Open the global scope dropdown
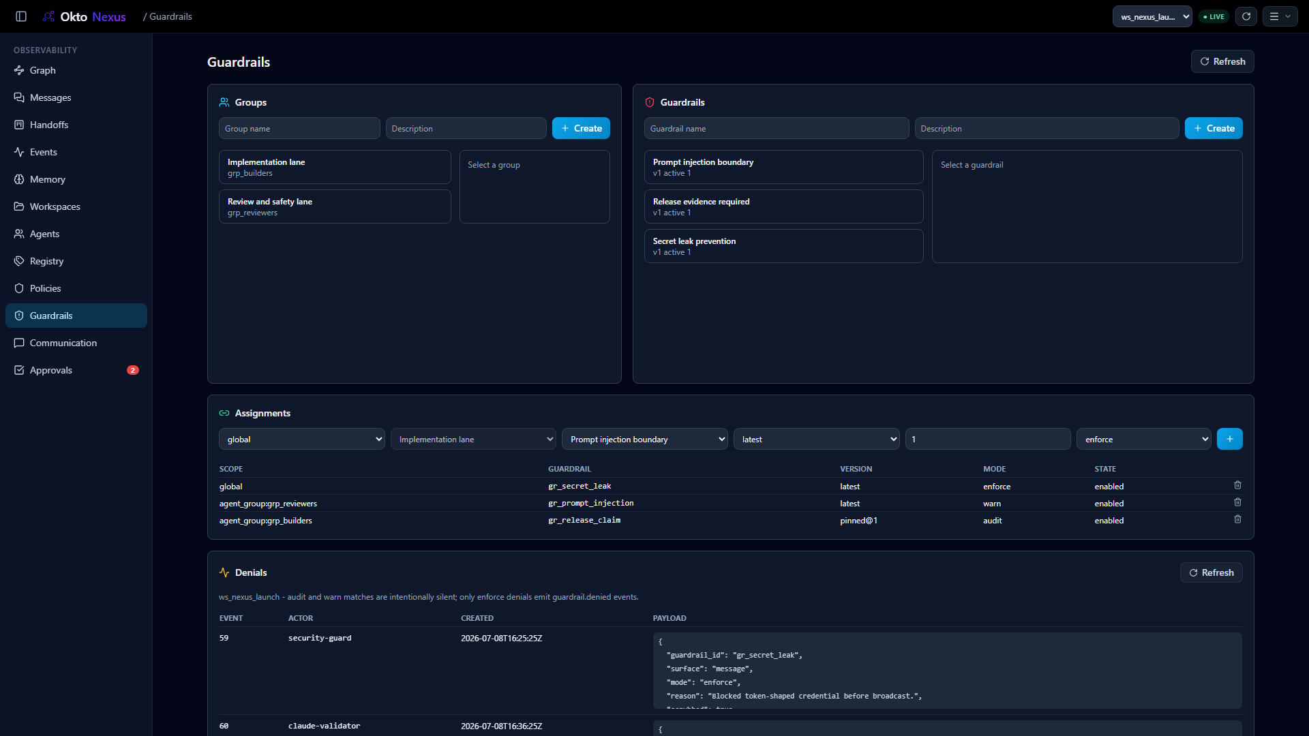Viewport: 1309px width, 736px height. pyautogui.click(x=302, y=439)
